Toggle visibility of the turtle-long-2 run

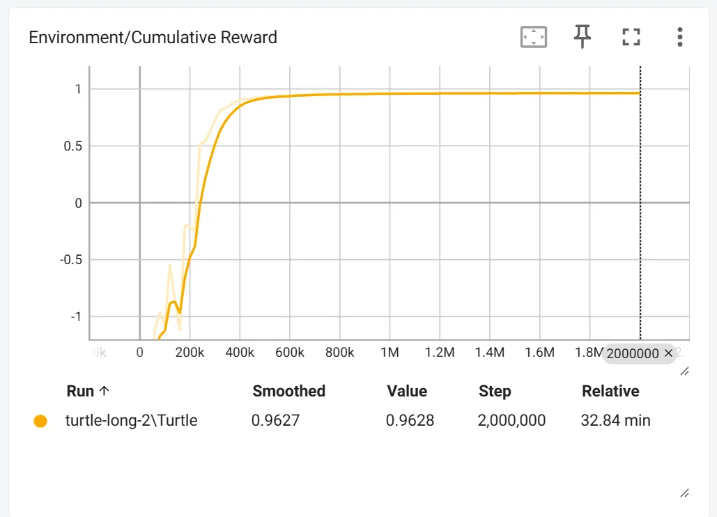pyautogui.click(x=40, y=421)
